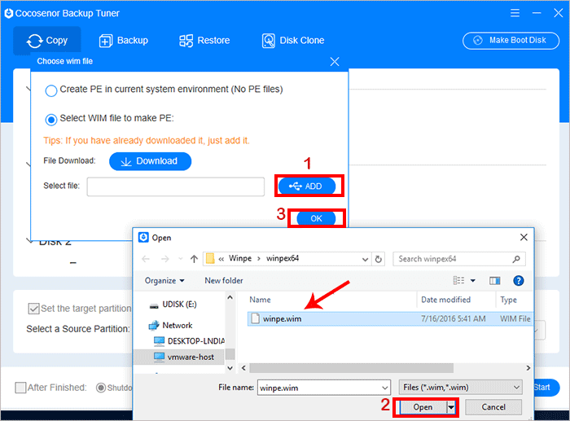Go up one folder level
The width and height of the screenshot is (570, 421).
(194, 259)
